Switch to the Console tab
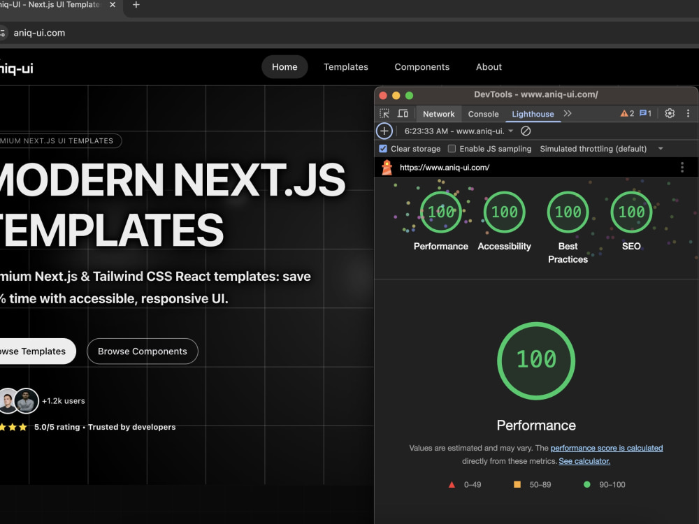 483,114
